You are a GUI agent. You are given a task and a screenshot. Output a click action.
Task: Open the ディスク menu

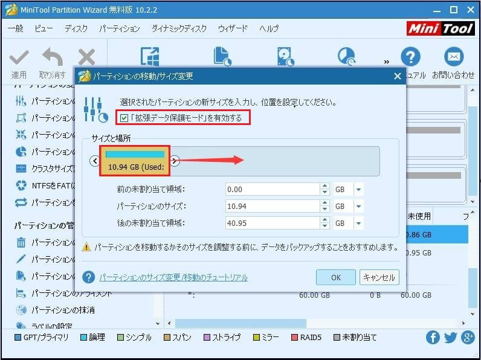tap(76, 28)
